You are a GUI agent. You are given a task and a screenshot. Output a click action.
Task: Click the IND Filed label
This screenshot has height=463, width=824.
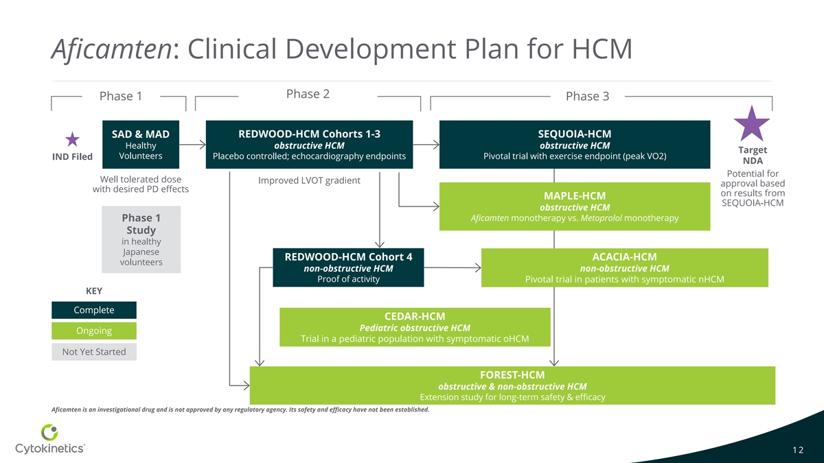(72, 157)
